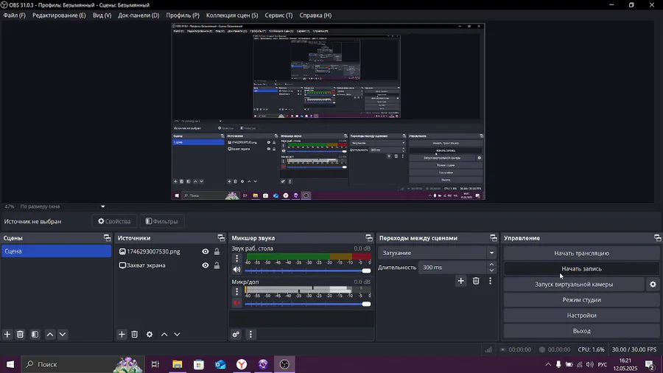Delete scene transition trash icon

[476, 281]
